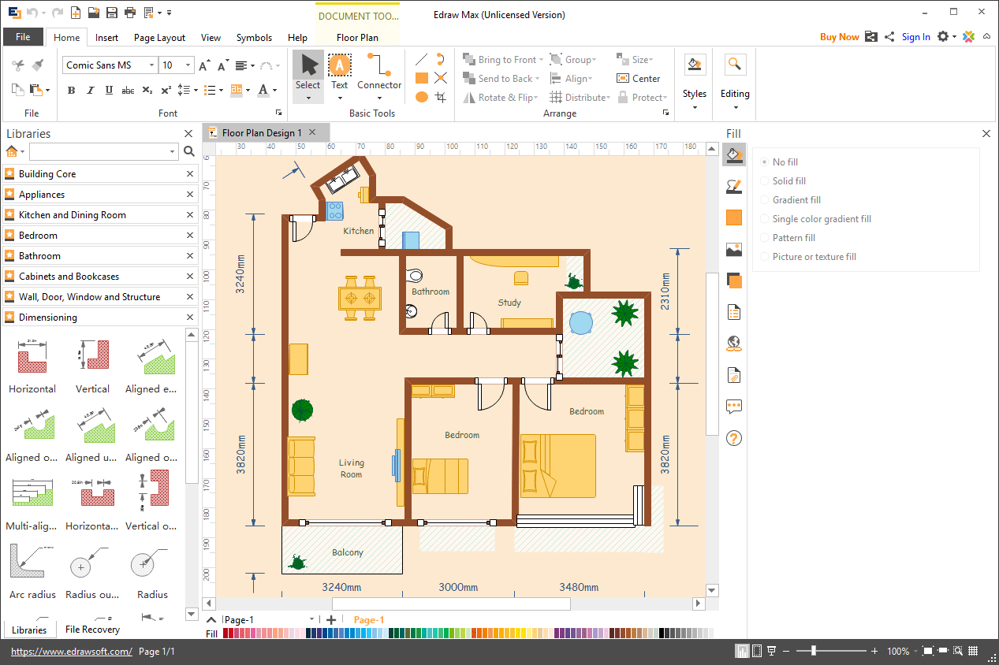The image size is (999, 665).
Task: Open the font name dropdown
Action: (151, 65)
